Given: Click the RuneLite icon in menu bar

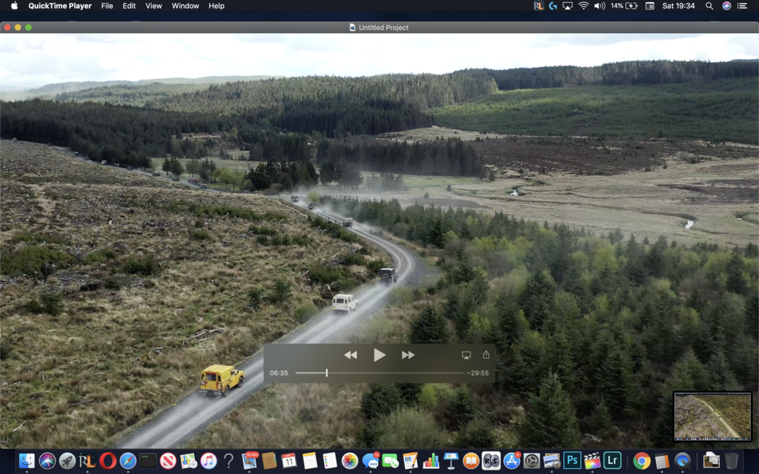Looking at the screenshot, I should click(539, 6).
